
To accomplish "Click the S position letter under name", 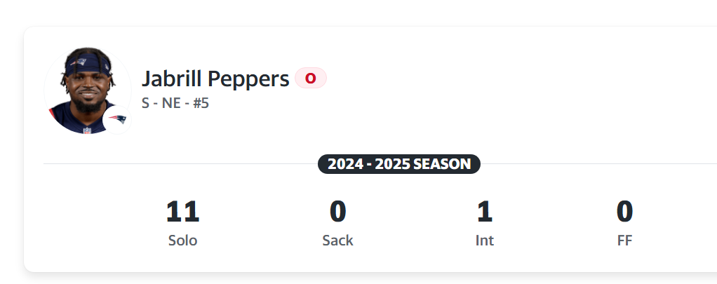I will 145,103.
